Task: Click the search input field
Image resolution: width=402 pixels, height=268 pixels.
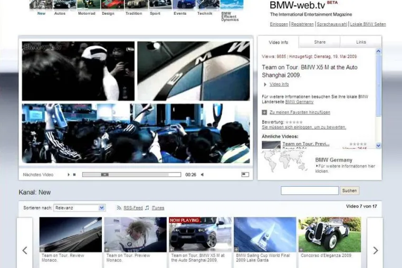Action: pyautogui.click(x=310, y=190)
